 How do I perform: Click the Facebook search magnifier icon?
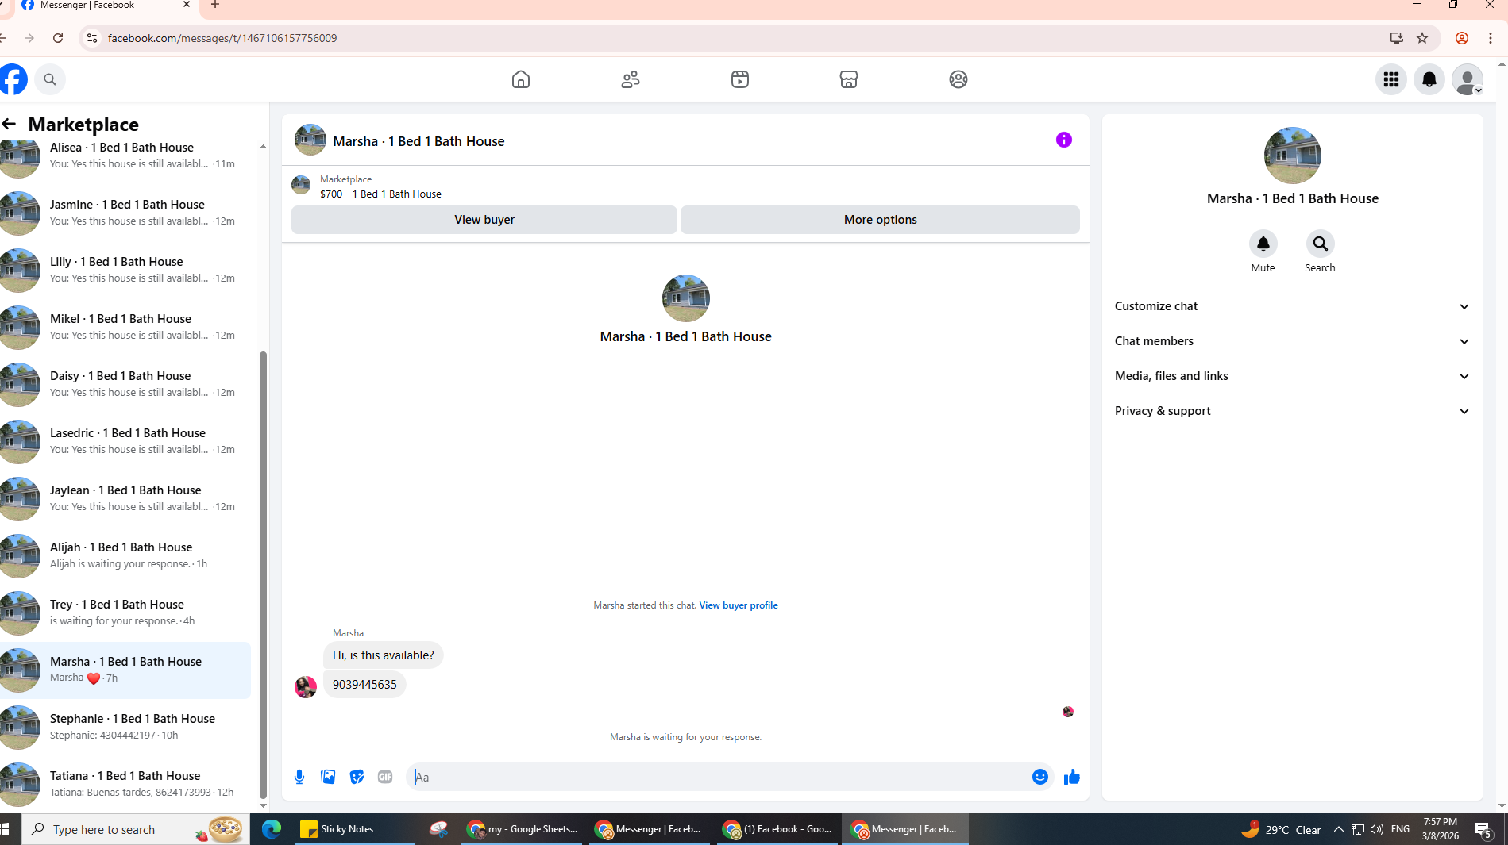[50, 79]
